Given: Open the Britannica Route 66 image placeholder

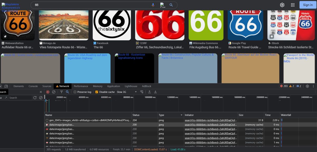Looking at the screenshot, I should click(x=188, y=68).
